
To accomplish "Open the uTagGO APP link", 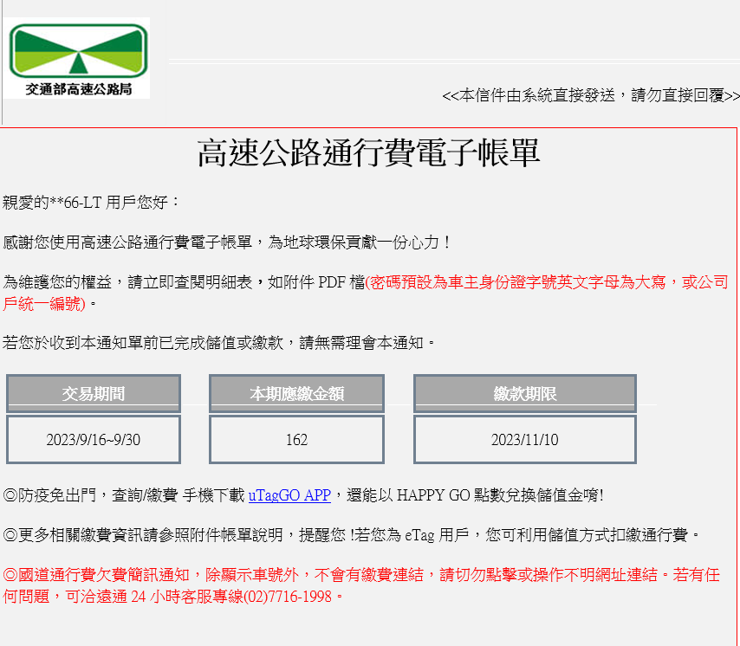I will 289,495.
